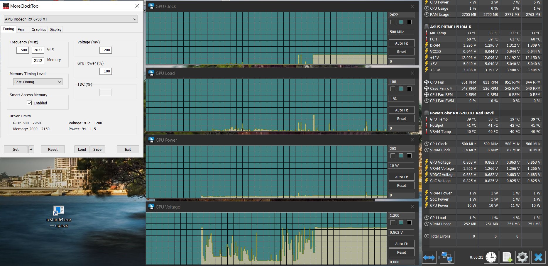The image size is (548, 266).
Task: Click the clock icon beside the 0:00:31 timer
Action: click(491, 257)
